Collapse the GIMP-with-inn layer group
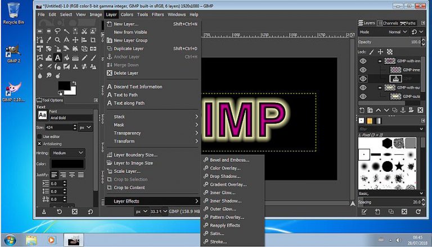The height and width of the screenshot is (247, 432). click(x=380, y=61)
